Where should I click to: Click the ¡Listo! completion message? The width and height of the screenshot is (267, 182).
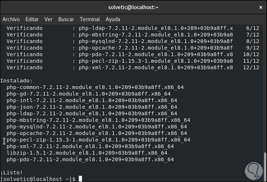pos(11,172)
